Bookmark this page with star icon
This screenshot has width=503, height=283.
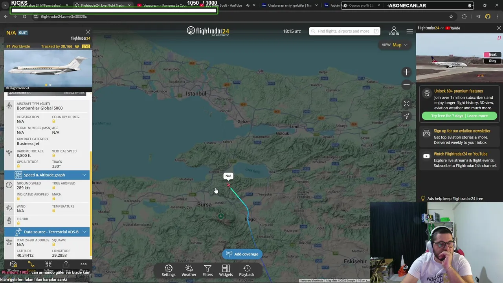click(451, 17)
